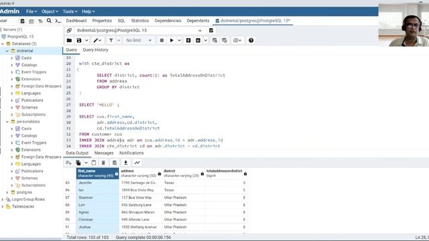The image size is (429, 241).
Task: Click the Commit transaction icon
Action: pos(214,40)
